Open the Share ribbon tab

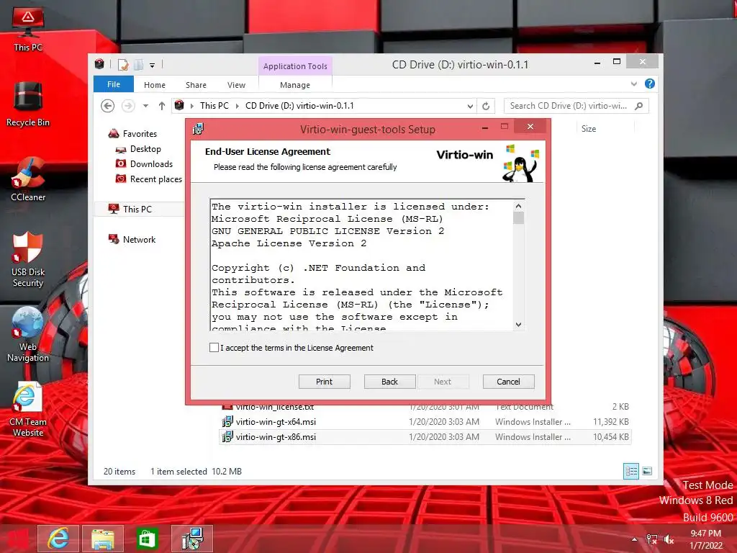tap(196, 85)
